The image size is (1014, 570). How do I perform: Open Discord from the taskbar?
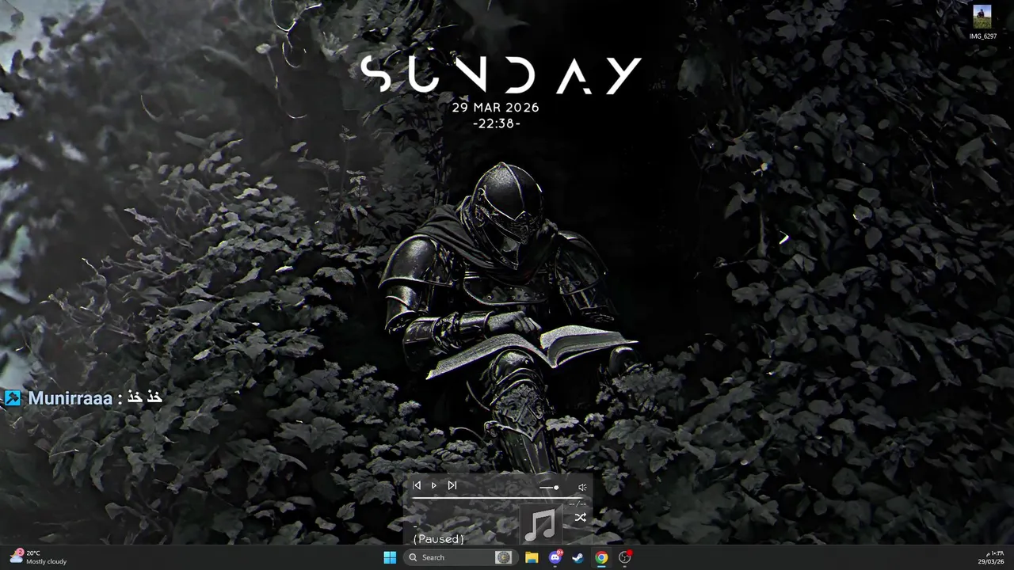pyautogui.click(x=555, y=557)
